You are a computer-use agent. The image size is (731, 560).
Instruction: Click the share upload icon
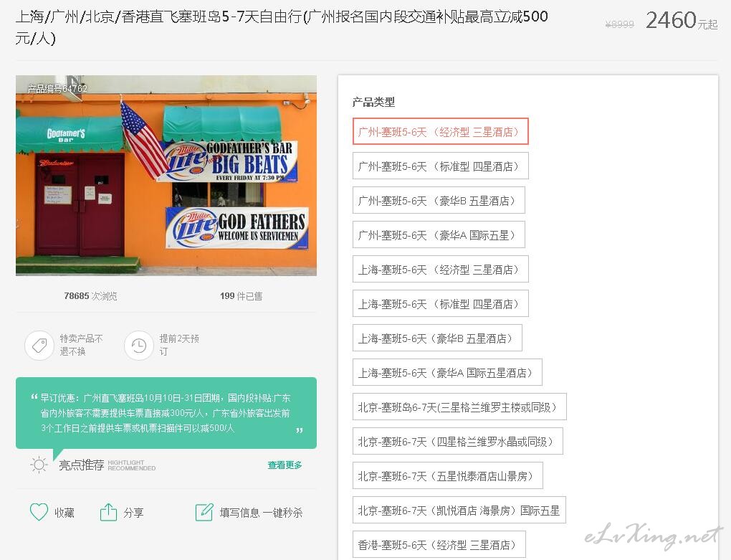109,512
